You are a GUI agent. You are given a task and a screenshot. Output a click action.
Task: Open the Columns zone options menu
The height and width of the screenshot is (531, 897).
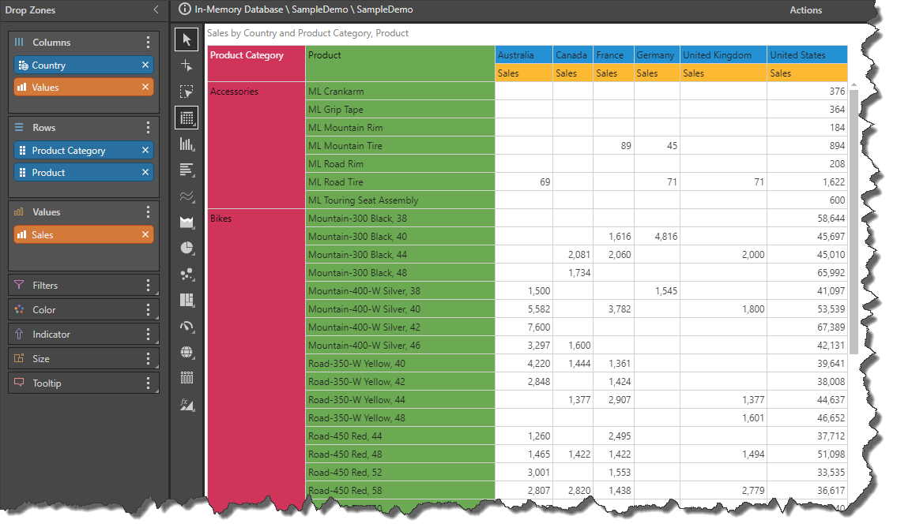[148, 43]
